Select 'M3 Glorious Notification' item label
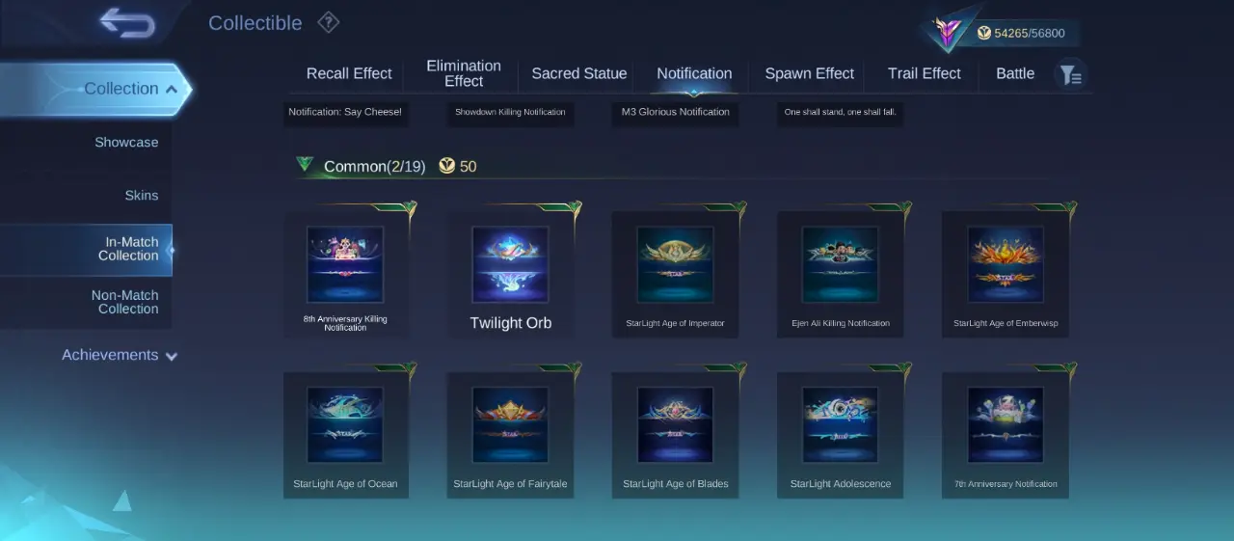Image resolution: width=1234 pixels, height=541 pixels. tap(675, 113)
